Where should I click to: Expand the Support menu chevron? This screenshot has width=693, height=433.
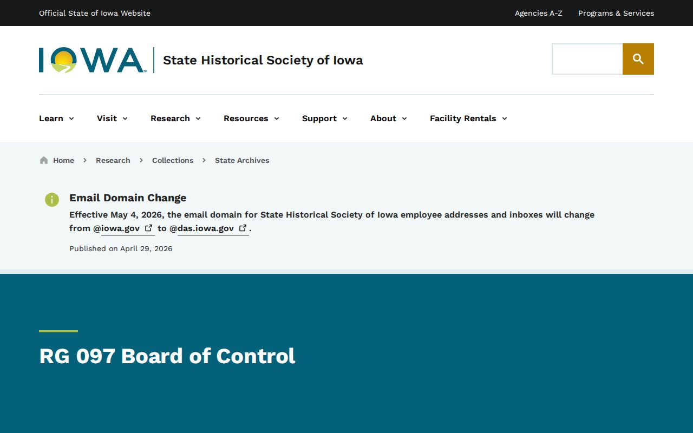[345, 119]
